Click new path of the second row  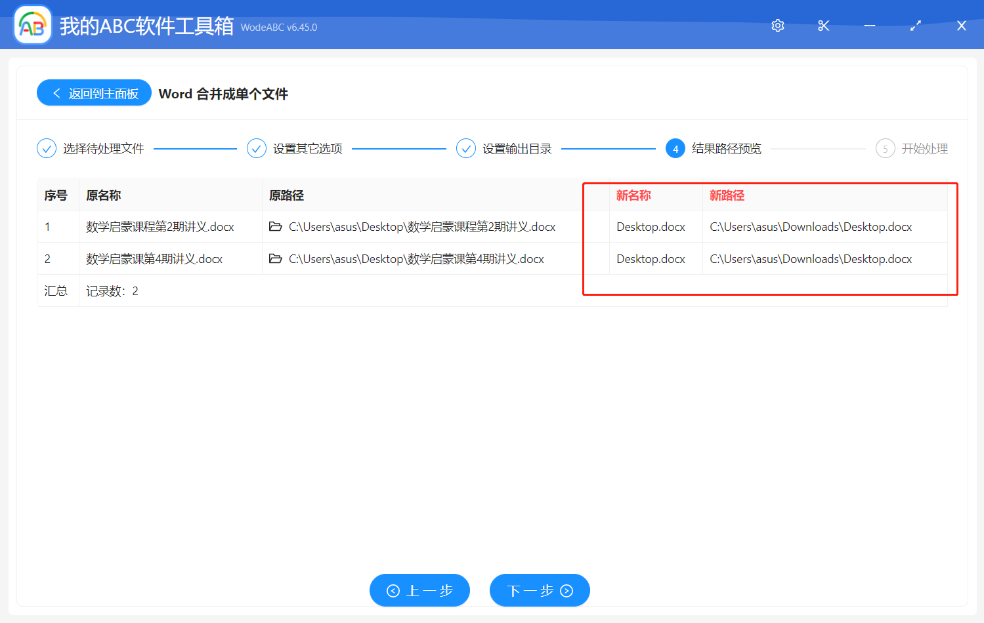[811, 259]
